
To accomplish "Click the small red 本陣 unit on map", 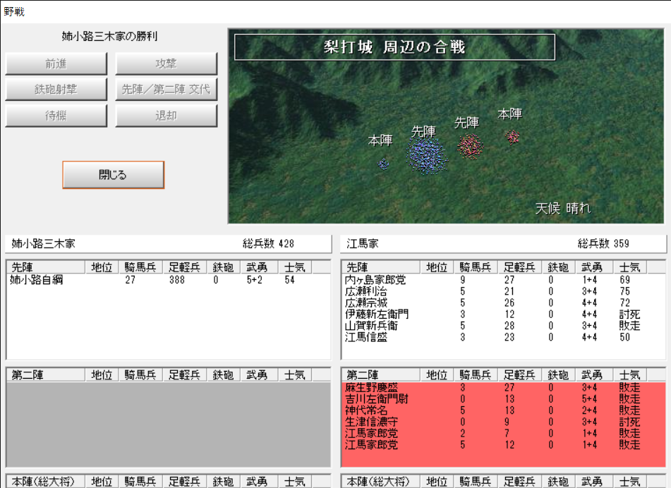I will coord(512,136).
